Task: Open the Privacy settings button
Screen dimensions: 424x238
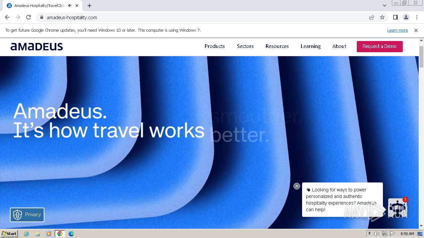Action: 27,215
